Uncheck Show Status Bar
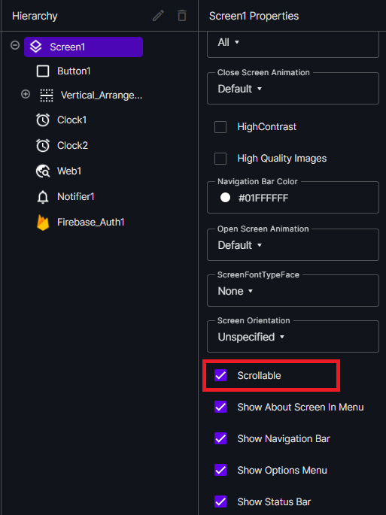 tap(220, 501)
